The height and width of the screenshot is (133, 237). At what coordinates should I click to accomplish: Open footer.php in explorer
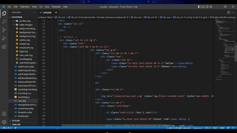point(21,116)
